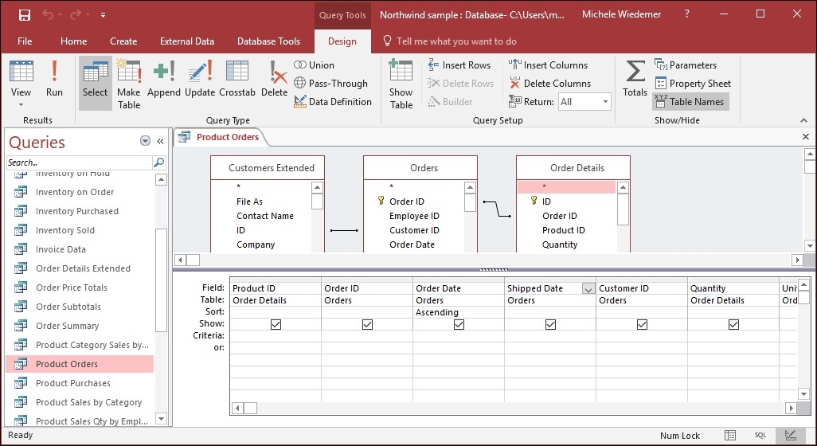Select Product Purchases in queries list
Screen dimensions: 817x446
(73, 383)
